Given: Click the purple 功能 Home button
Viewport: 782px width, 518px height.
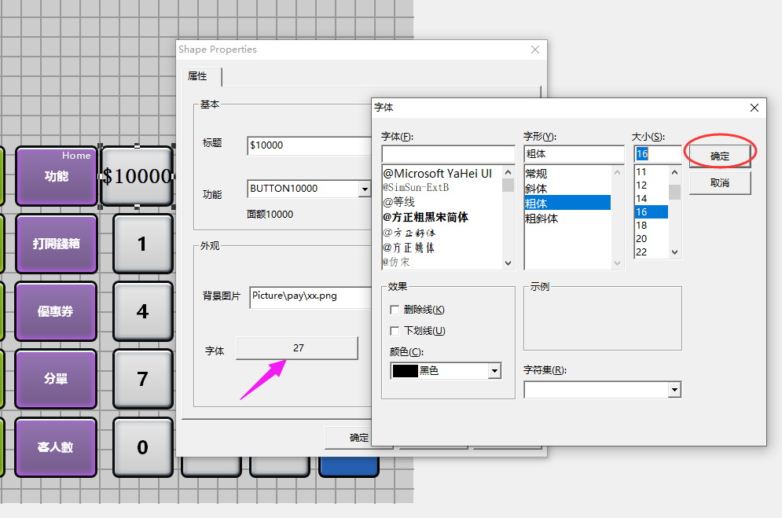Looking at the screenshot, I should [57, 176].
